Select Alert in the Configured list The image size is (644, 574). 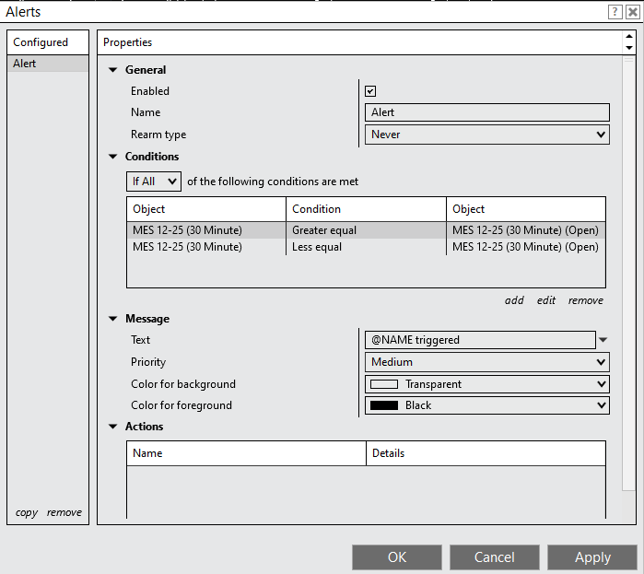click(x=48, y=64)
